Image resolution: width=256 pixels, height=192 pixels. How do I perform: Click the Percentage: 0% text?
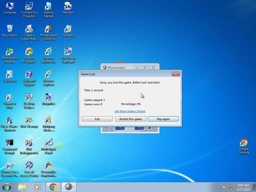tap(131, 104)
